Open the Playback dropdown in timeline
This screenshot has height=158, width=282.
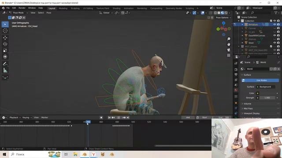[x=15, y=118]
